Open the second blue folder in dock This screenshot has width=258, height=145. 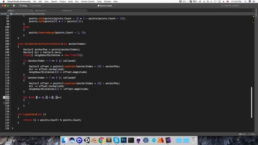[186, 140]
